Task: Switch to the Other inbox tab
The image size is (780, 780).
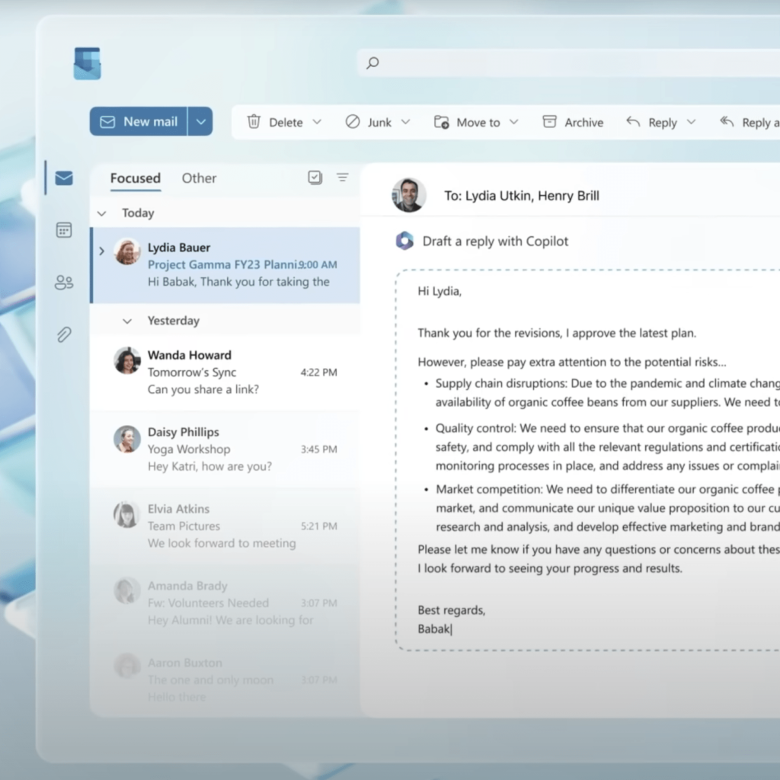Action: 199,178
